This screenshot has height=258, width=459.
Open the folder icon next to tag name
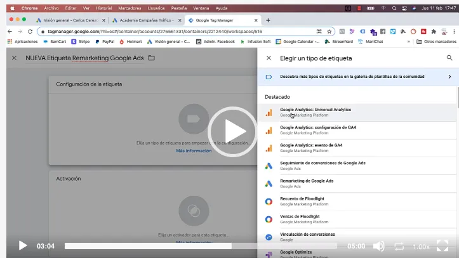click(151, 58)
